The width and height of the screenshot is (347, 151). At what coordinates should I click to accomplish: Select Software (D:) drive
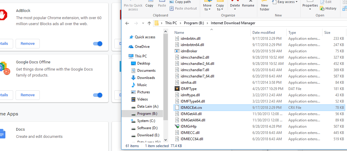pyautogui.click(x=144, y=128)
